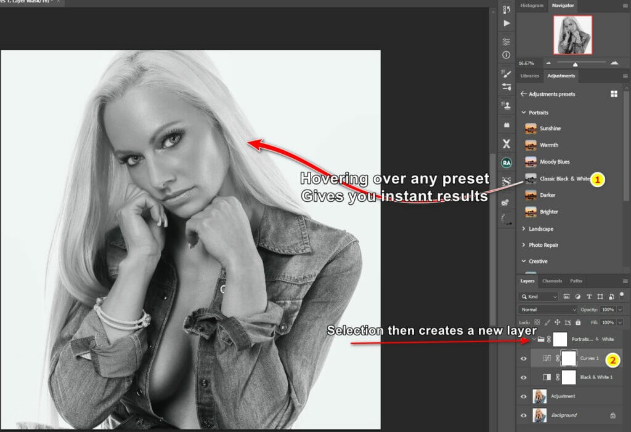Screen dimensions: 631x432
Task: Lock artboard nesting icon
Action: pyautogui.click(x=568, y=322)
